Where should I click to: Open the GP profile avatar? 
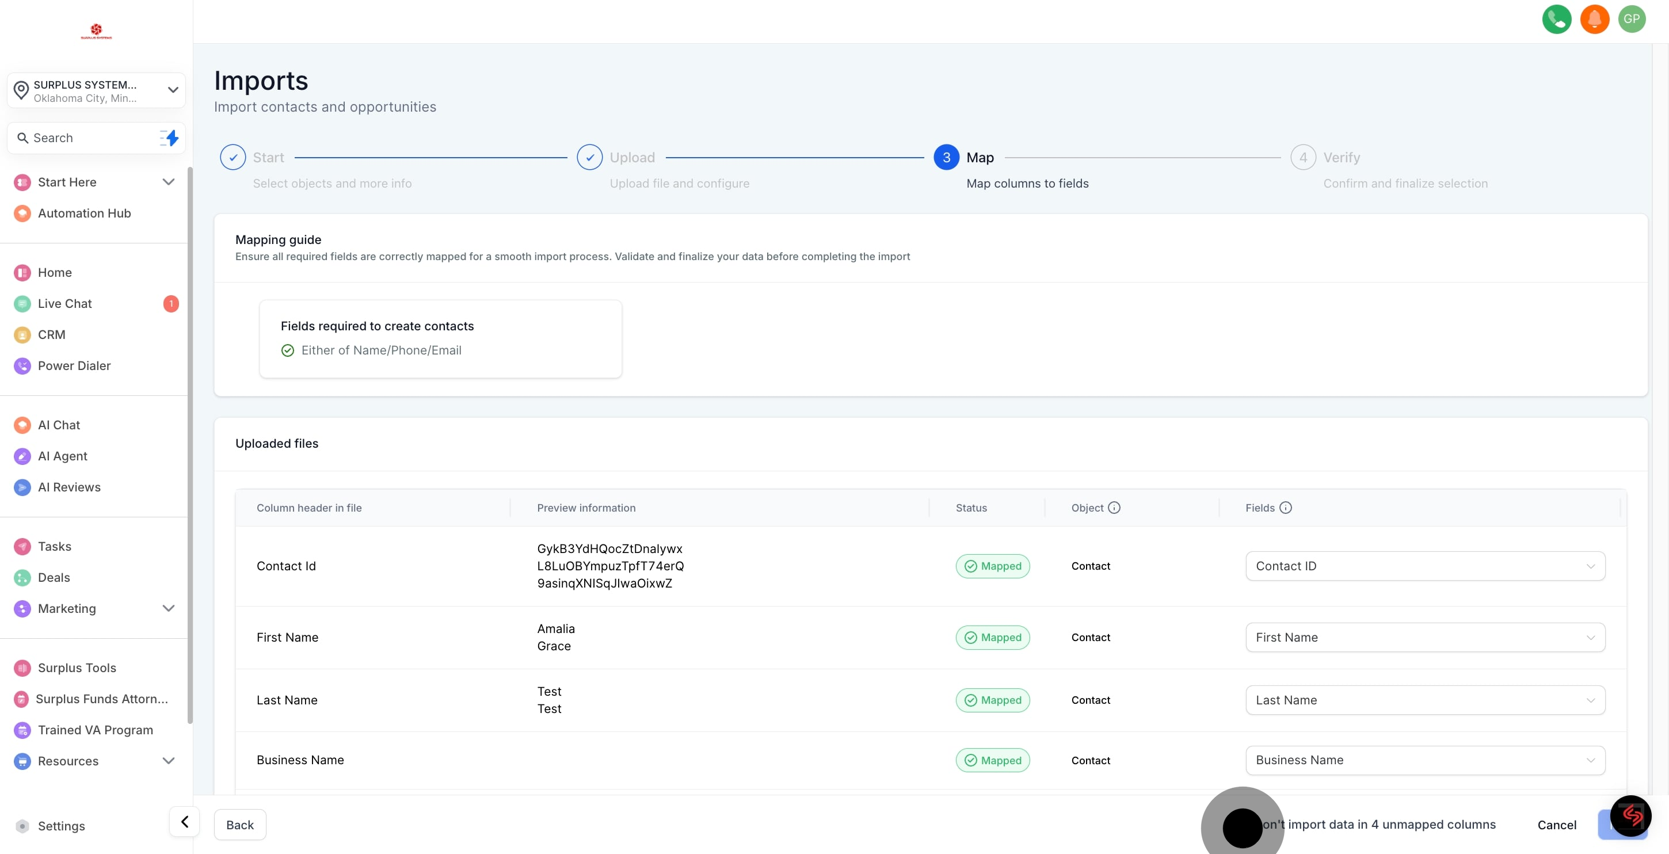(1632, 19)
